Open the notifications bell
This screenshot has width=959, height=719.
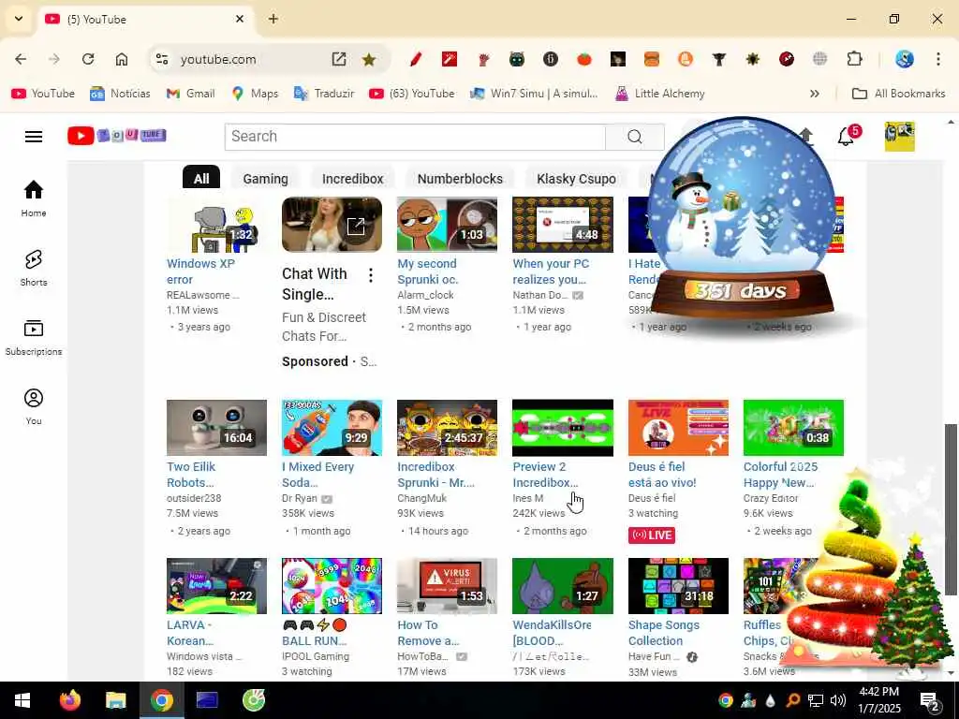coord(847,136)
